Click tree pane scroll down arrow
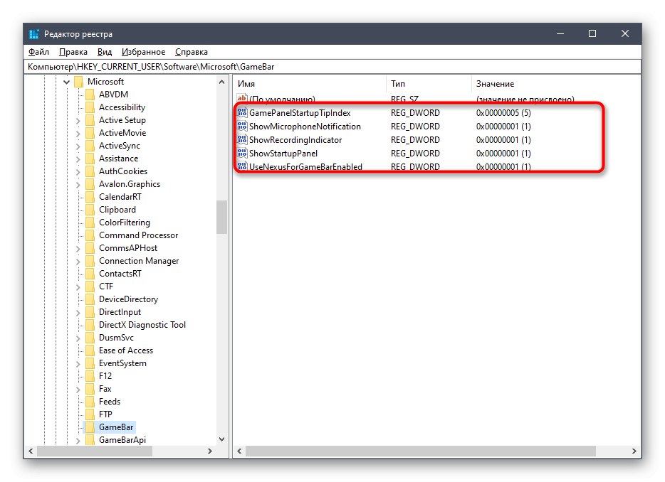The image size is (665, 482). 222,439
